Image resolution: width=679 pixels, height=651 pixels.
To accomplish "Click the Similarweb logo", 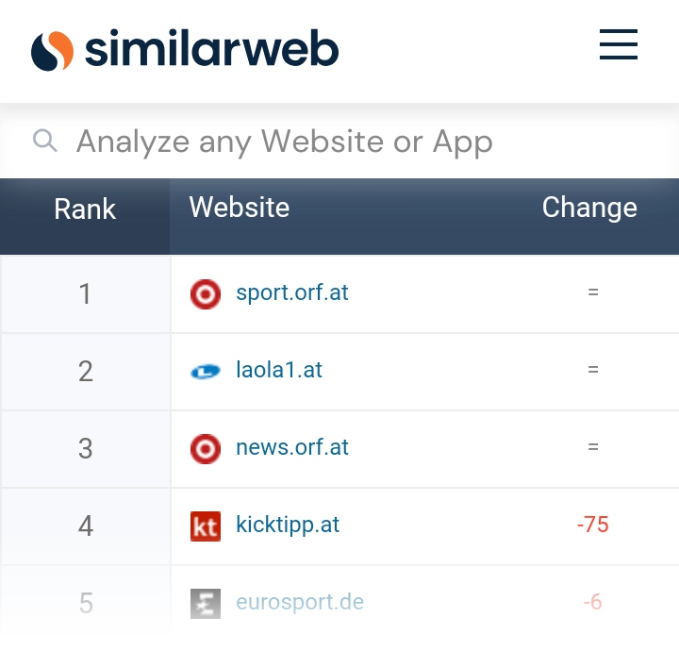I will 185,50.
